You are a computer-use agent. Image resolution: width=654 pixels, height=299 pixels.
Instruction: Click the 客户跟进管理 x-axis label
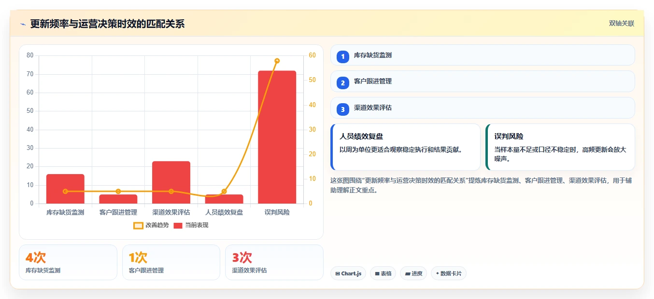point(118,212)
